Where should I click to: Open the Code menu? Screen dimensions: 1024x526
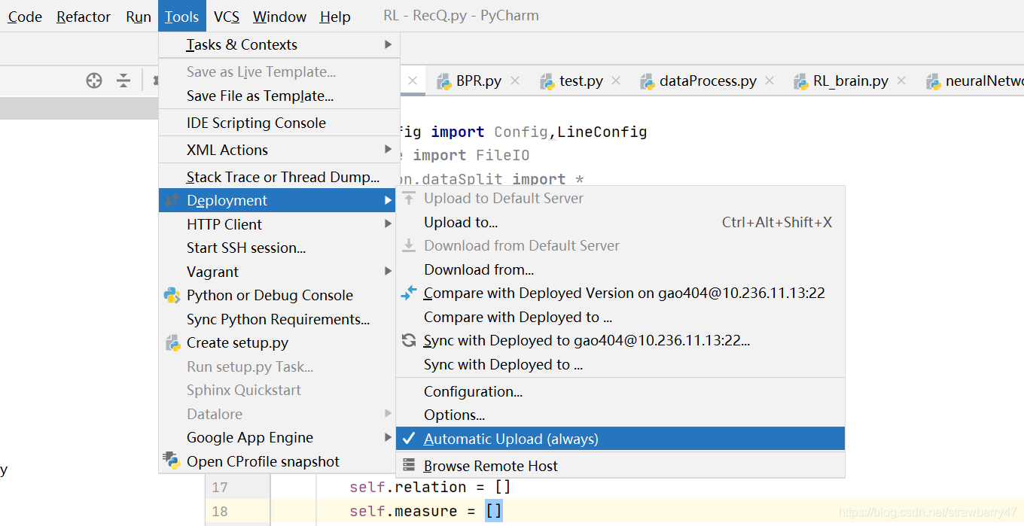tap(25, 17)
